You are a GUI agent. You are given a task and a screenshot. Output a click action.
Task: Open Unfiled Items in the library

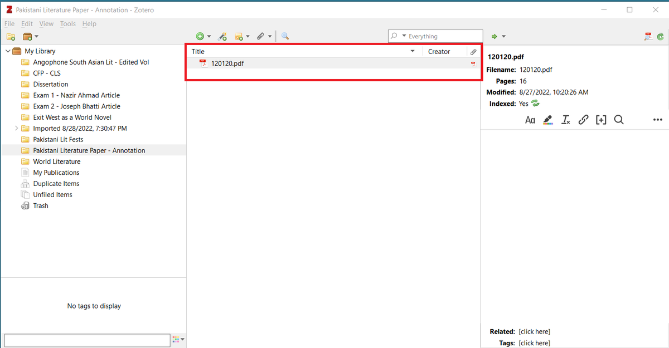[52, 195]
